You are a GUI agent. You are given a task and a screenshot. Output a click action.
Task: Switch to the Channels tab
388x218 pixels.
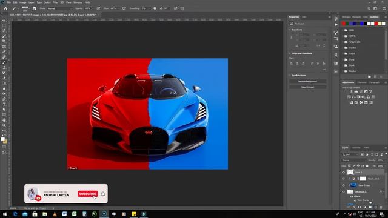coord(356,148)
